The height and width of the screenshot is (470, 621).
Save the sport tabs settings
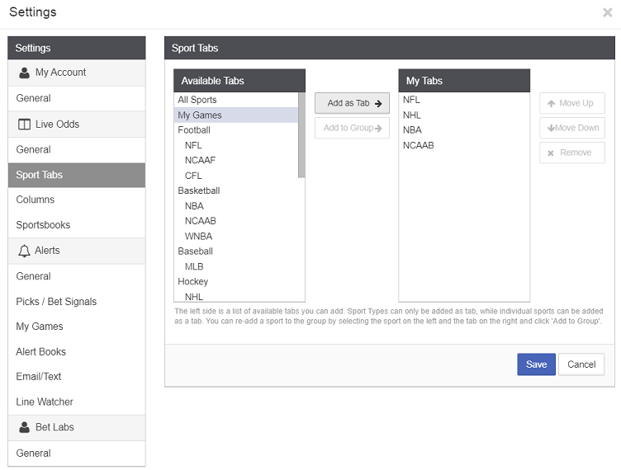536,364
